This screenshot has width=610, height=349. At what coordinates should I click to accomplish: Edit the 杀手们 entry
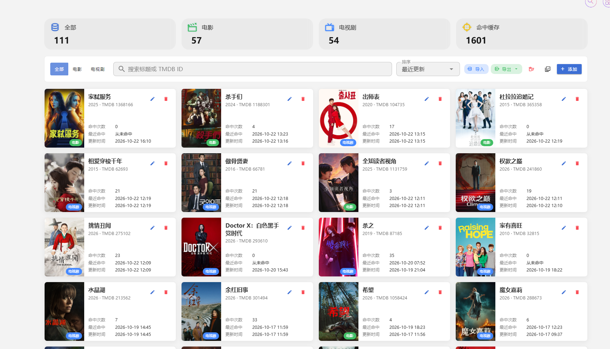point(289,99)
